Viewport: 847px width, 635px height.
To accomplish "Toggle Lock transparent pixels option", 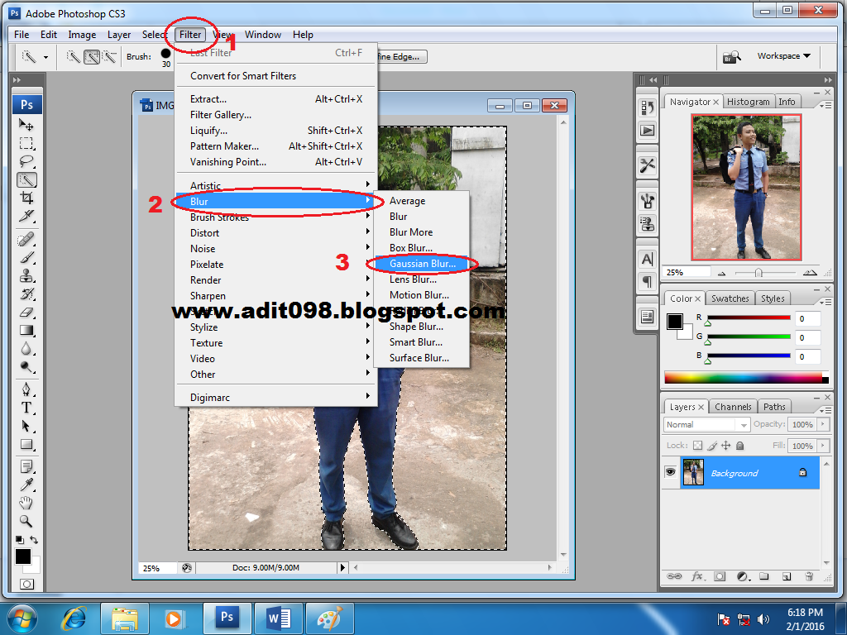I will [697, 446].
